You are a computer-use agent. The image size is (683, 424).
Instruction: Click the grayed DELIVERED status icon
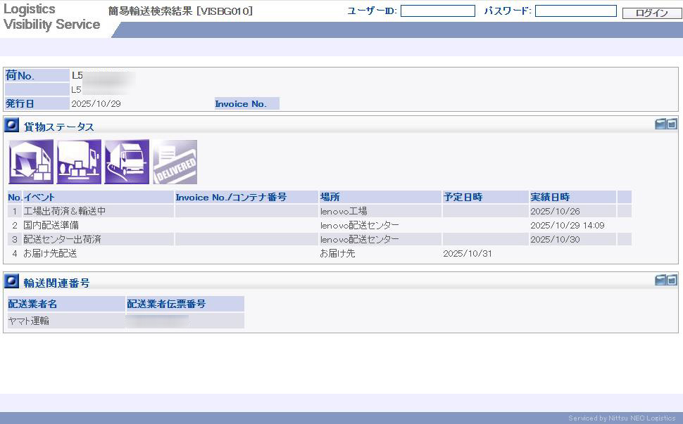pyautogui.click(x=175, y=162)
